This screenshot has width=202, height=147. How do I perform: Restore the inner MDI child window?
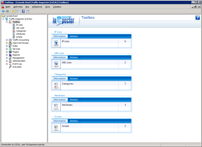(x=195, y=7)
